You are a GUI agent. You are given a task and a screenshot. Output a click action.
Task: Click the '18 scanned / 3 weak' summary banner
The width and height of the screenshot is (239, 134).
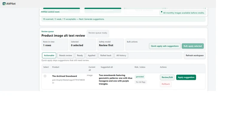tap(123, 19)
